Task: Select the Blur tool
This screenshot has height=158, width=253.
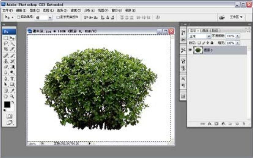Action: pyautogui.click(x=6, y=72)
